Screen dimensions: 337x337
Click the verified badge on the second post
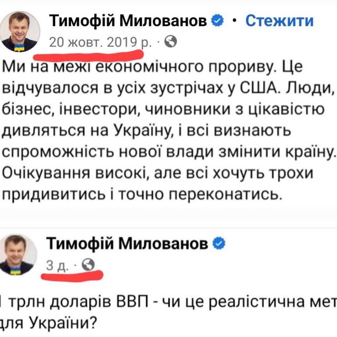point(218,244)
